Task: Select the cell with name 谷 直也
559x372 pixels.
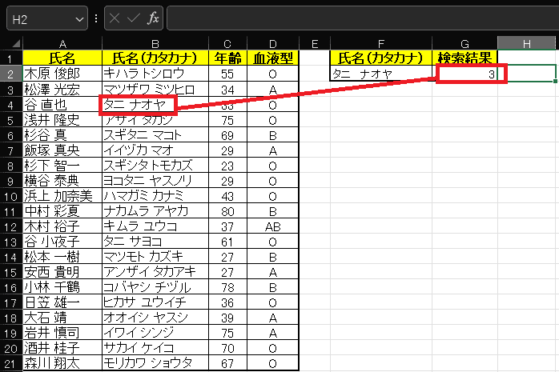Action: pyautogui.click(x=62, y=104)
